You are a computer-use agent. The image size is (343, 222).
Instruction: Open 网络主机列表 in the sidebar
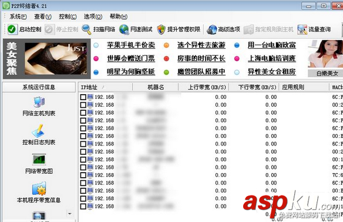pyautogui.click(x=39, y=107)
